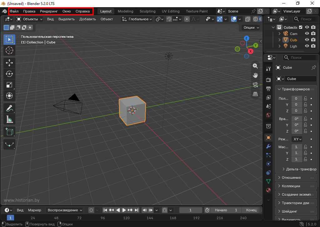The image size is (320, 227).
Task: Toggle proportional editing button
Action: tap(187, 19)
